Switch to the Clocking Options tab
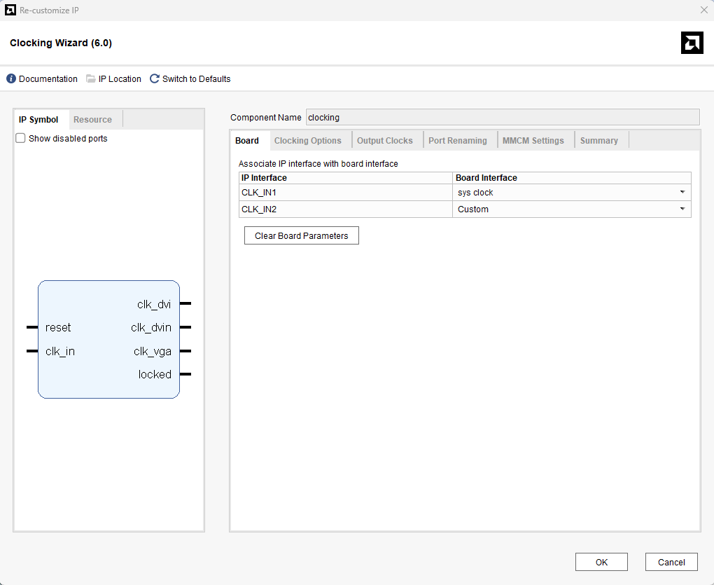 click(x=307, y=141)
